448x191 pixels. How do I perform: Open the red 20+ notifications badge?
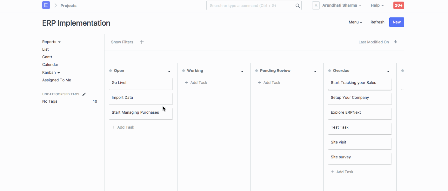398,5
